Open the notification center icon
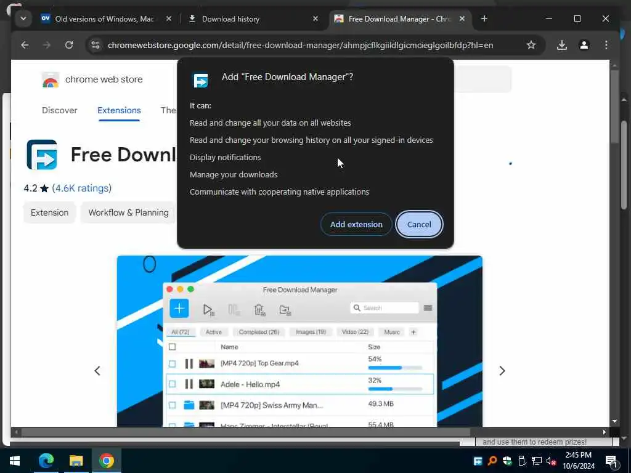The height and width of the screenshot is (473, 631). [611, 461]
